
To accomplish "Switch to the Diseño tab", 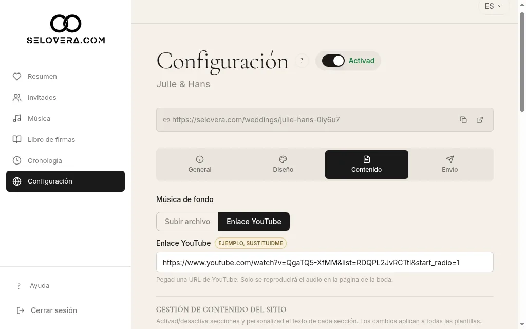I will 283,164.
